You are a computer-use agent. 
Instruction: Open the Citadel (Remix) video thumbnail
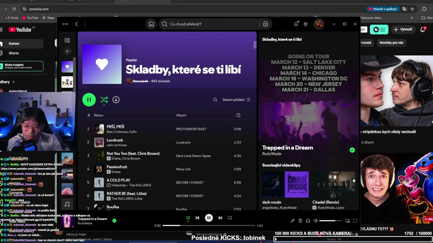[334, 185]
